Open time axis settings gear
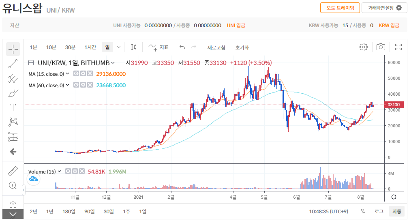 pyautogui.click(x=394, y=197)
